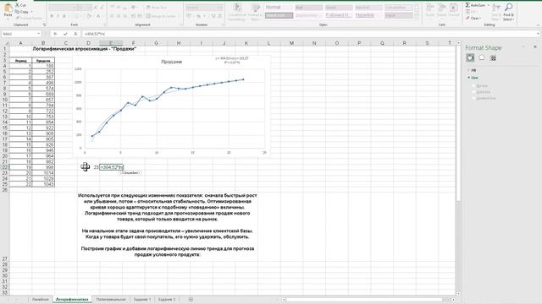Click the cell with value 1043
Viewport: 542px width, 304px height.
[x=43, y=184]
